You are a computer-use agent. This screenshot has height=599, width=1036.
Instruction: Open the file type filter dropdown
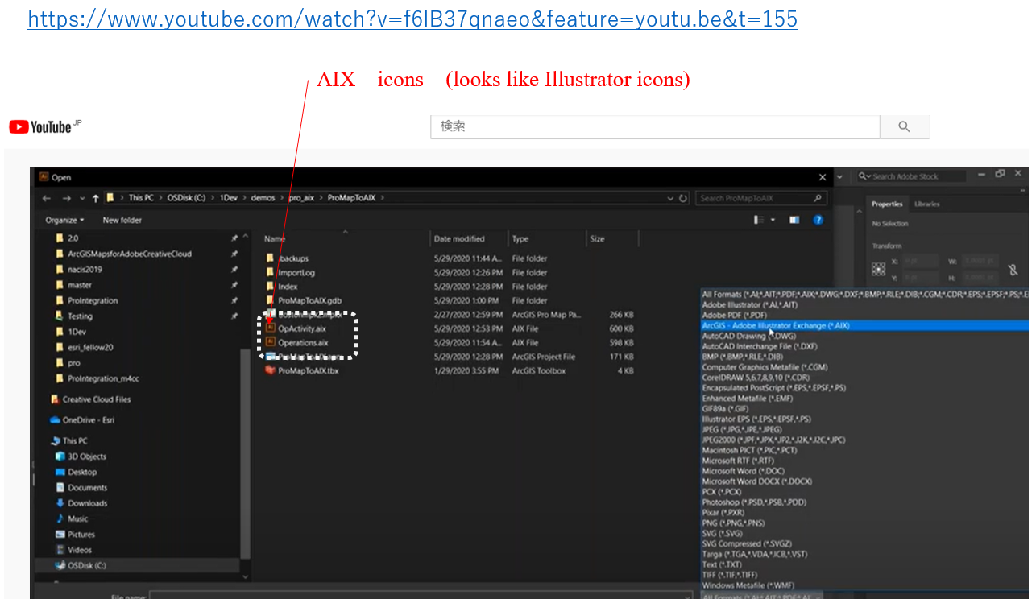[x=761, y=596]
